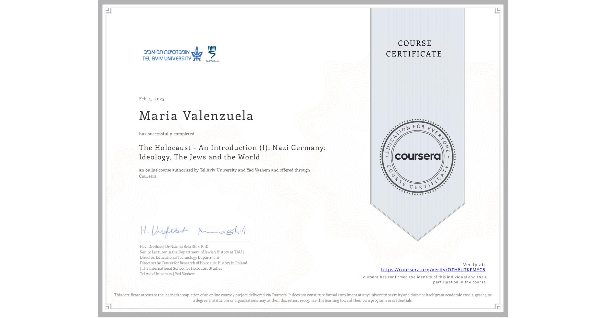This screenshot has width=607, height=318.
Task: Click the Yad Vashem logo
Action: (212, 54)
